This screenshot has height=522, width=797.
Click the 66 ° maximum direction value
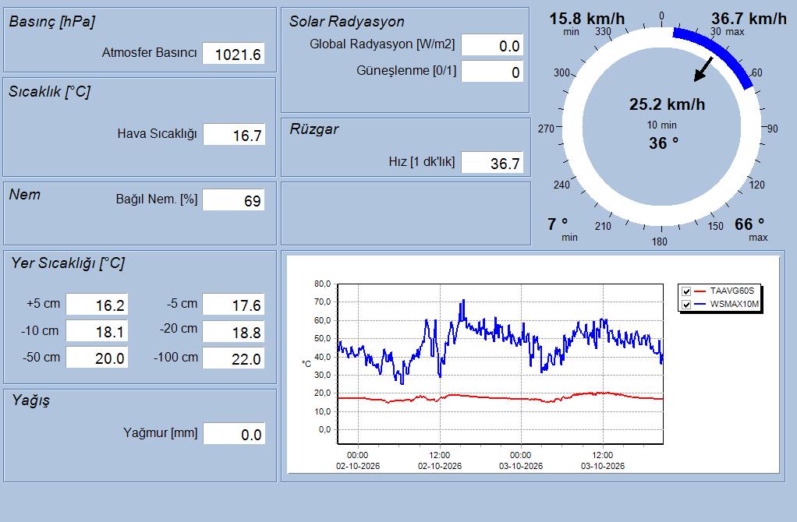pyautogui.click(x=749, y=224)
